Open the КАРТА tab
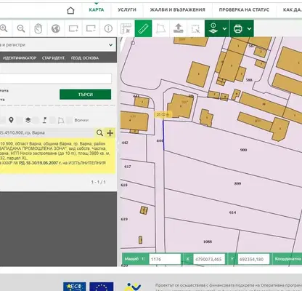Viewport: 302px width, 291px height. [x=97, y=10]
